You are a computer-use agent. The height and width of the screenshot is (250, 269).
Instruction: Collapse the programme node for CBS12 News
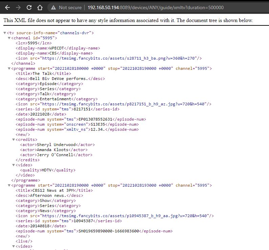coord(9,185)
